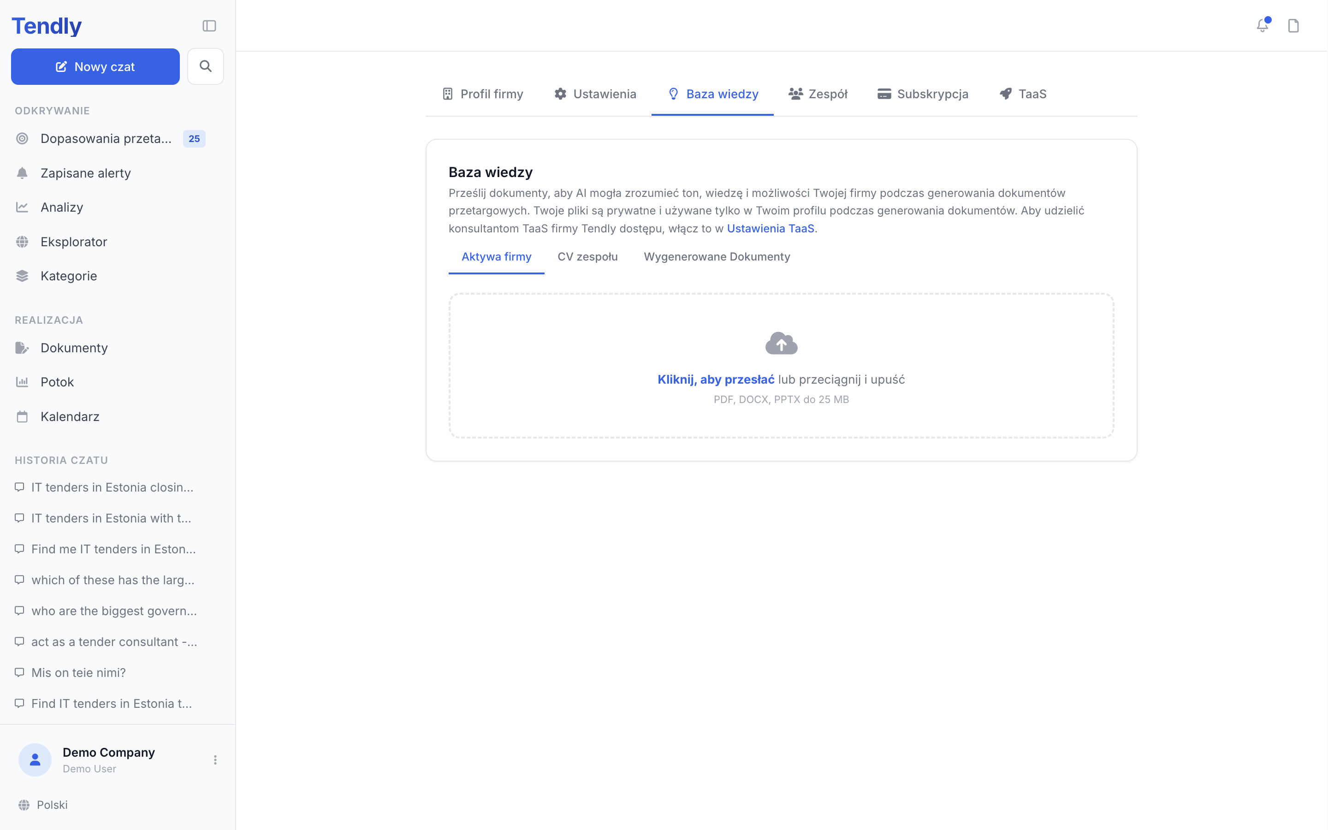Click the chat icon beside Mis on teie nimi?
Screen dimensions: 1328x830
point(20,672)
